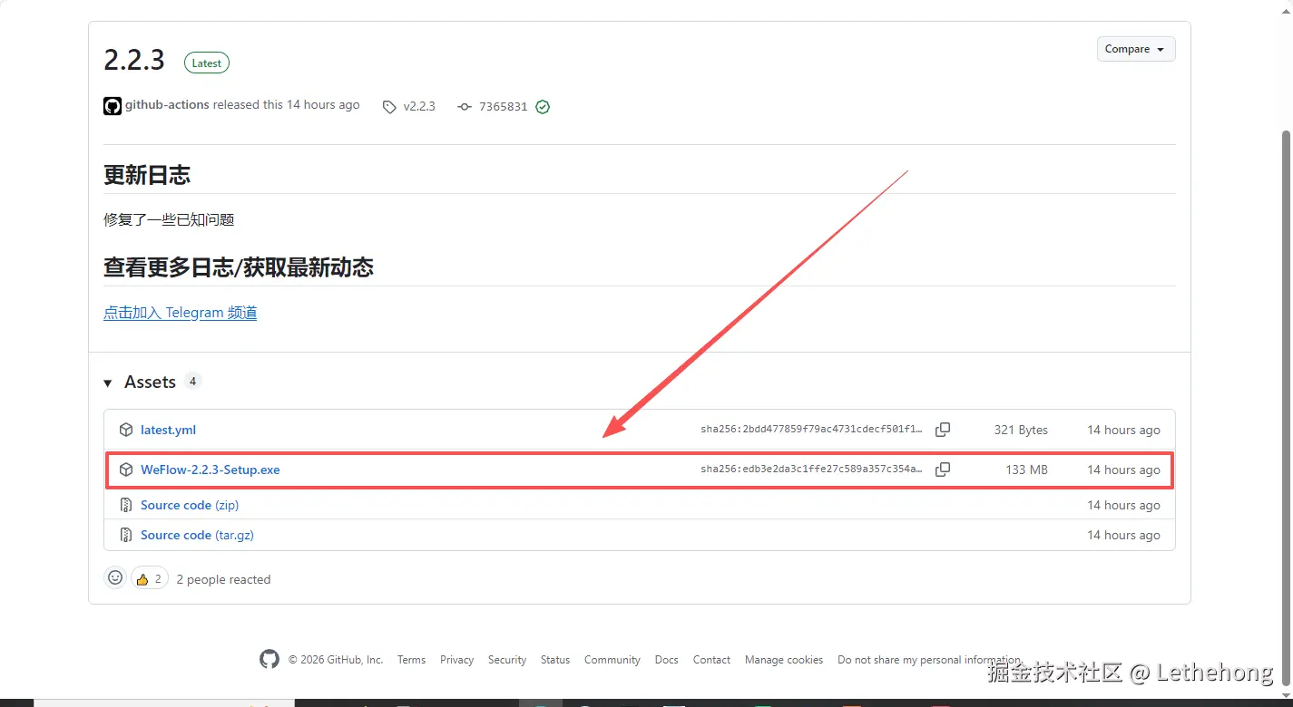Click the 133 MB size text

coord(1027,470)
